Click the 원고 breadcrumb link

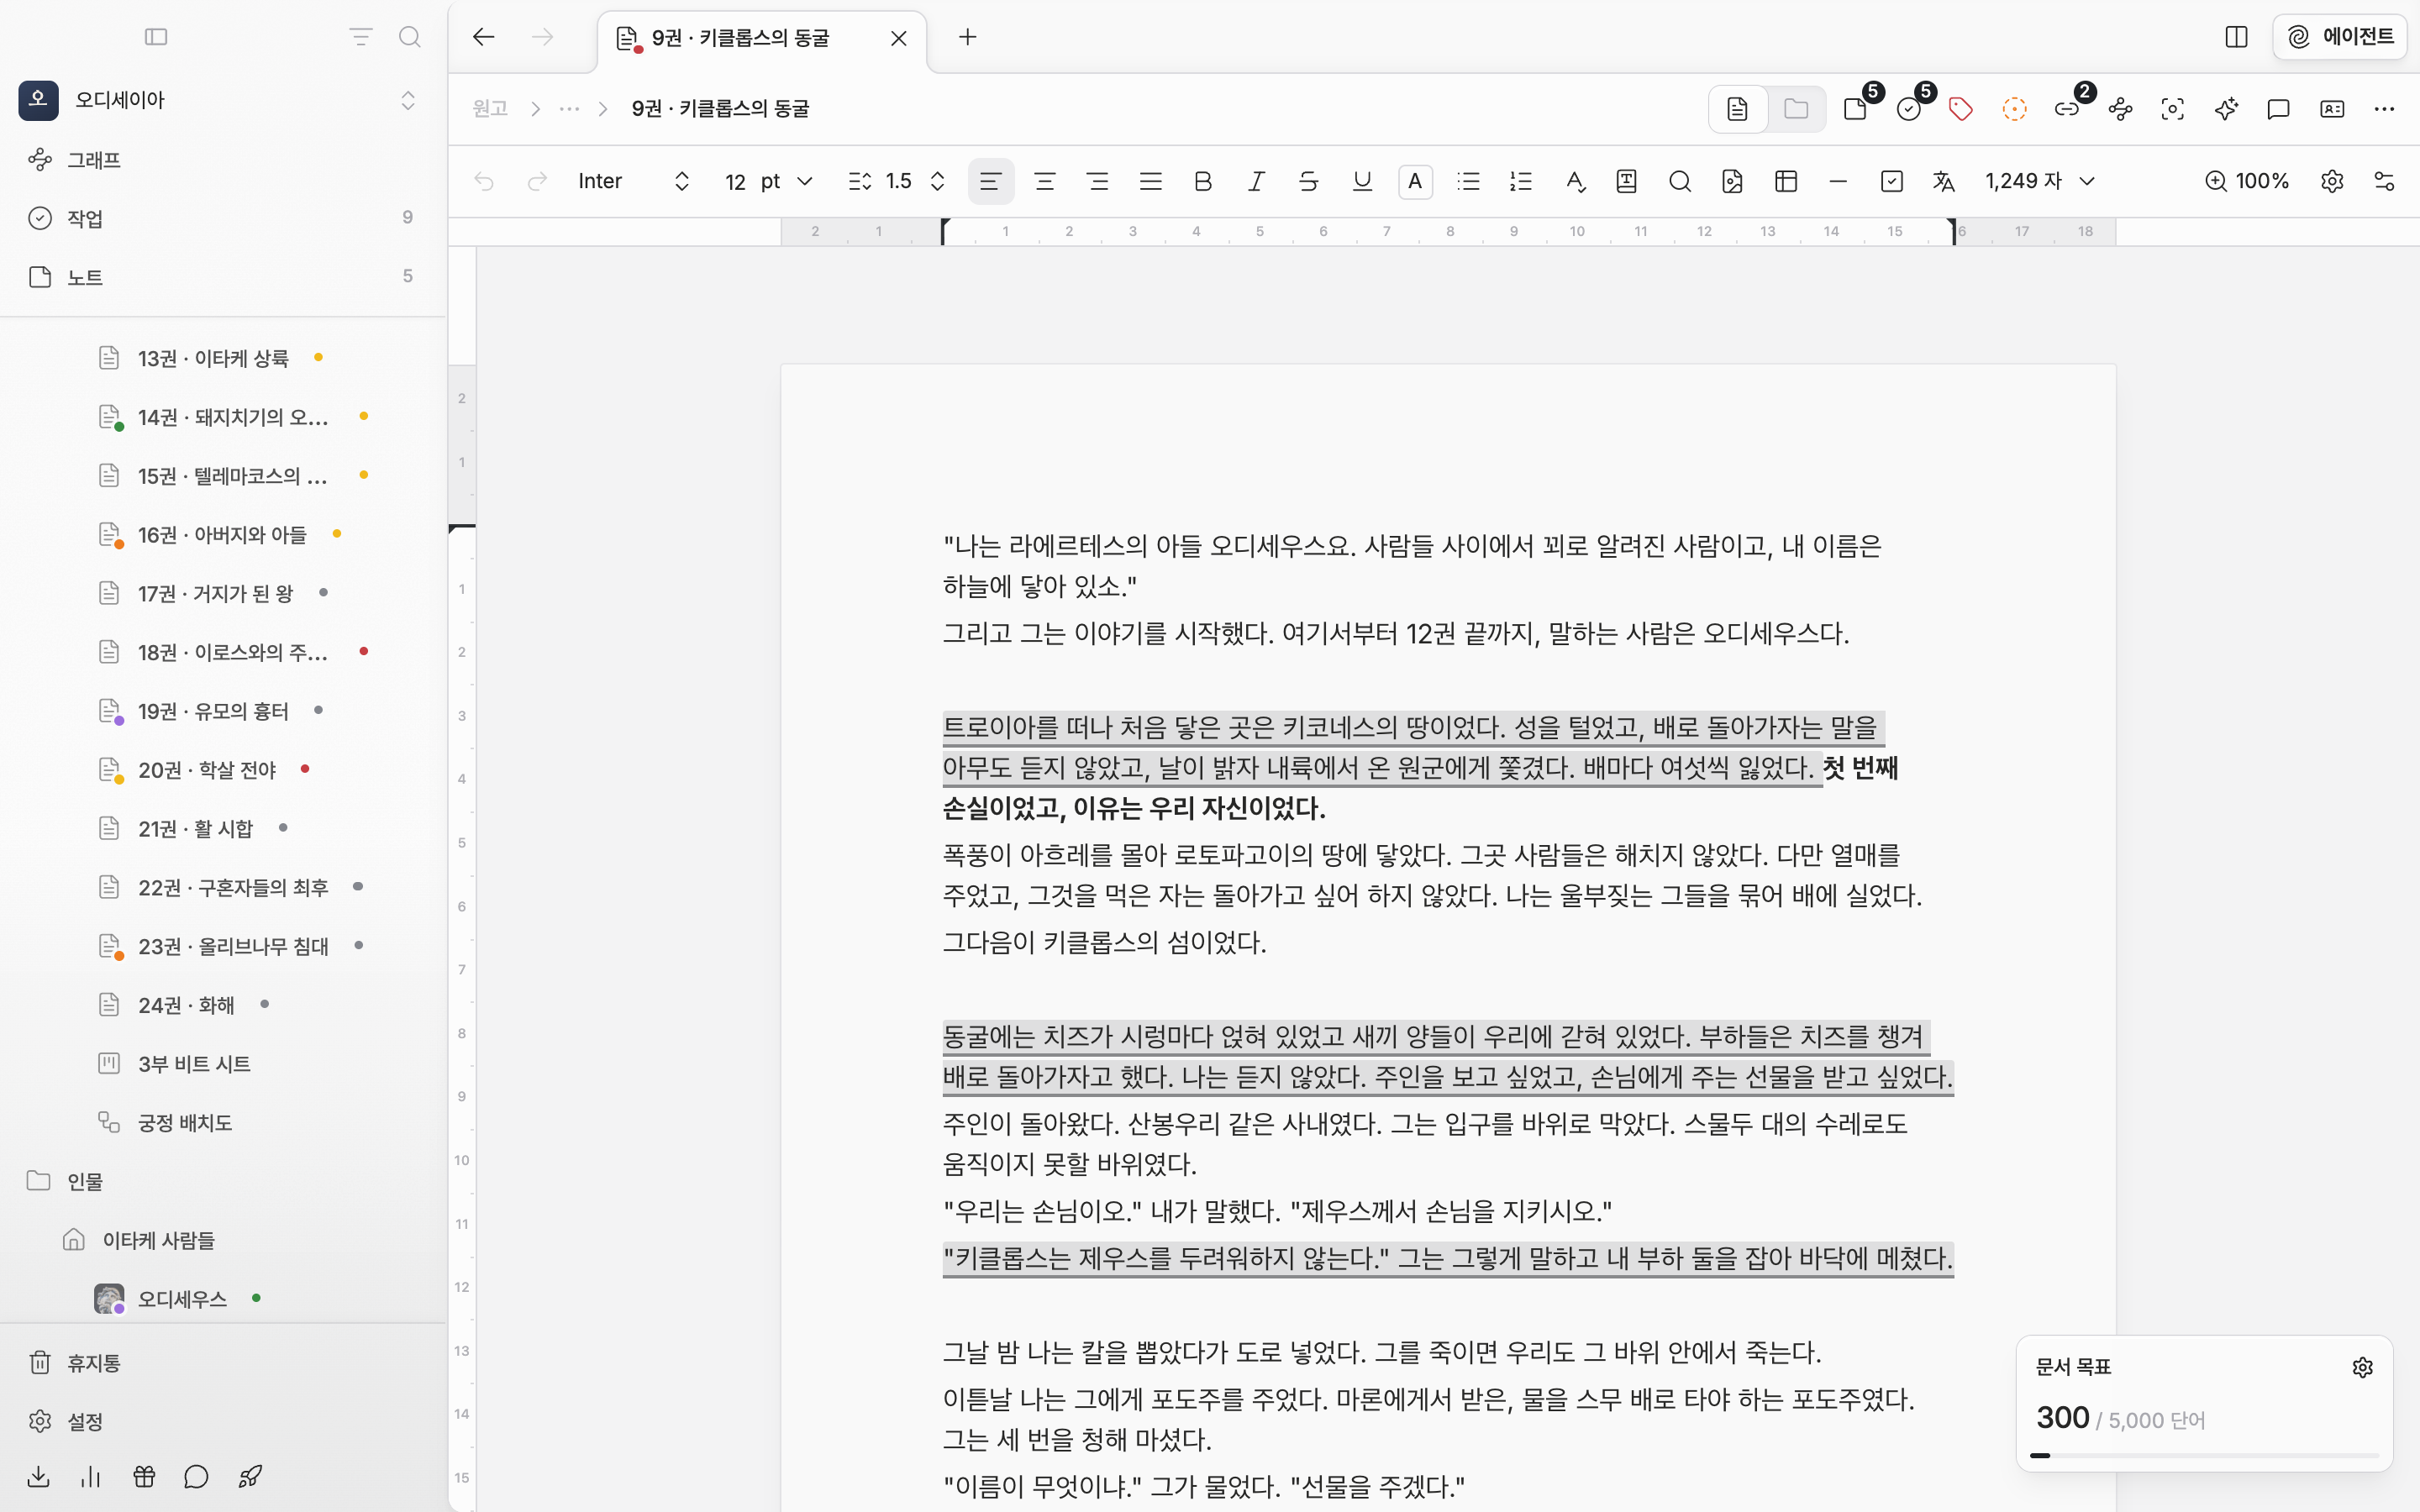[x=490, y=109]
